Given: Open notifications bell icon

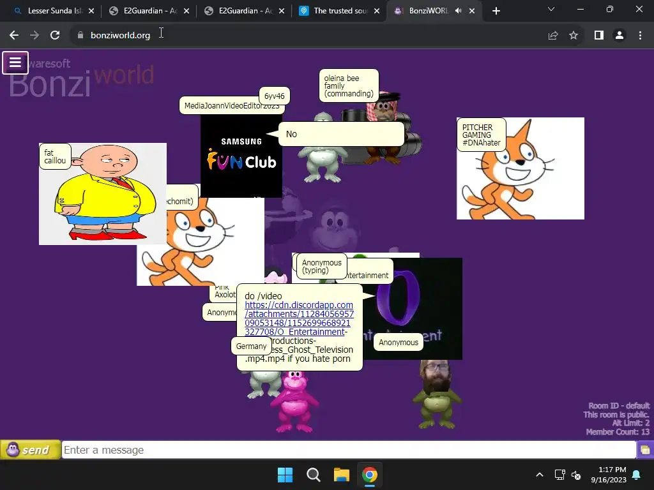Looking at the screenshot, I should 637,475.
